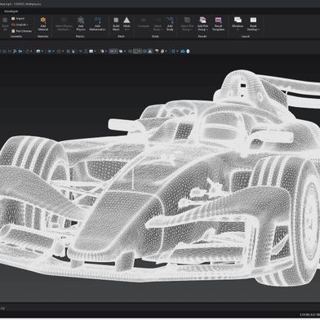Viewport: 320px width, 320px height.
Task: Open the Windows layout dropdown
Action: click(x=238, y=24)
